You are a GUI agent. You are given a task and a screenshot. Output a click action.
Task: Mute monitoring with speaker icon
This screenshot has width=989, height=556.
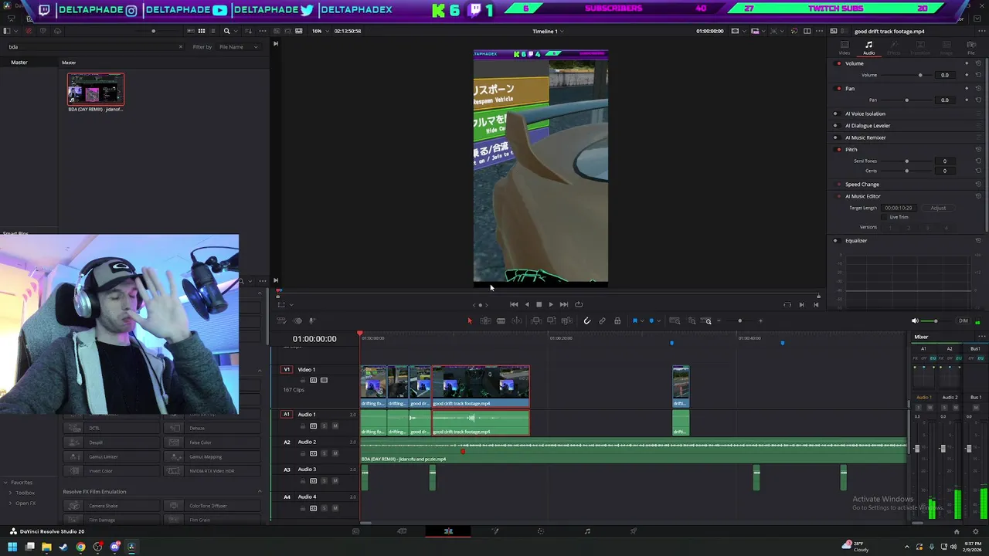click(x=916, y=320)
